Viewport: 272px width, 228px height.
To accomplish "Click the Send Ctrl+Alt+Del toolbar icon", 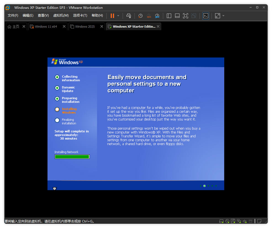I will 129,16.
